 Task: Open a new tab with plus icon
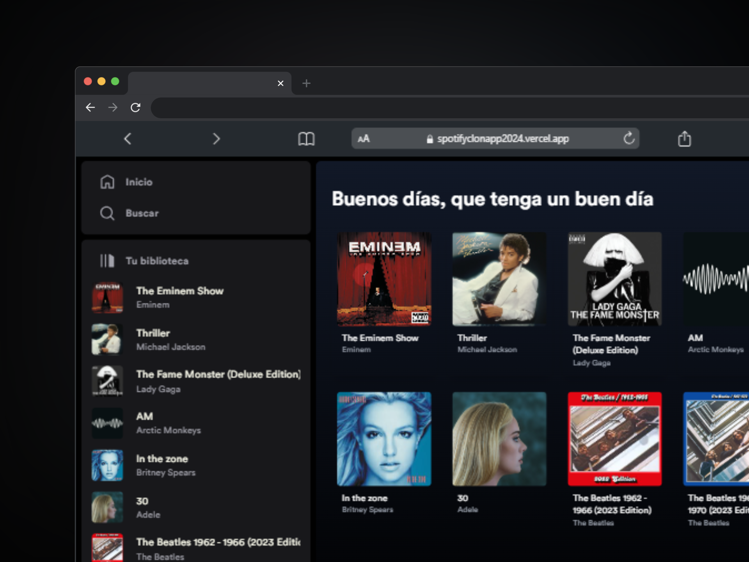306,83
